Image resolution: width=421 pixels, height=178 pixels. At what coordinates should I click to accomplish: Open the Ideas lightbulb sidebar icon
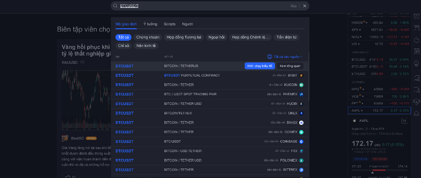click(x=416, y=63)
